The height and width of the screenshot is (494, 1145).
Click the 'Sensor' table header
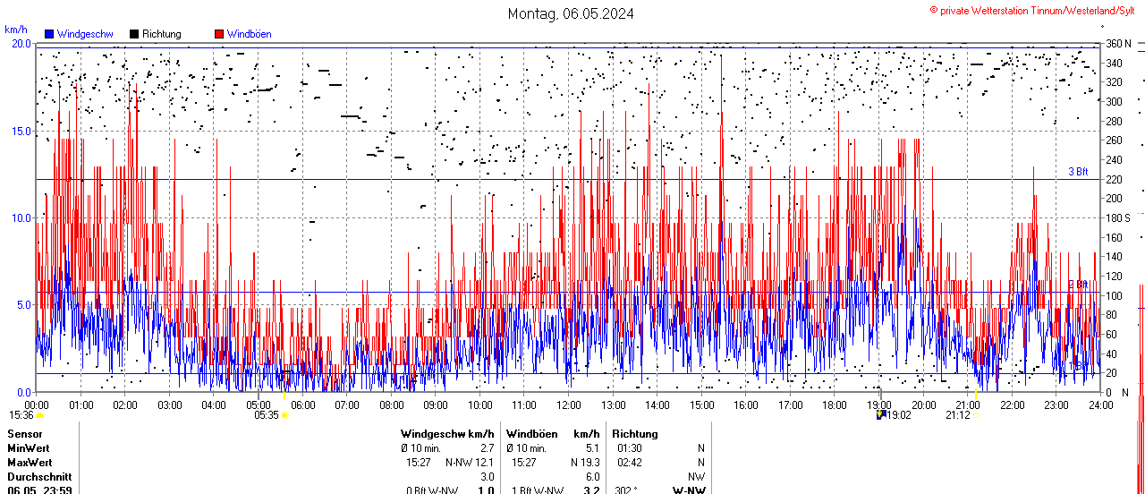(24, 434)
